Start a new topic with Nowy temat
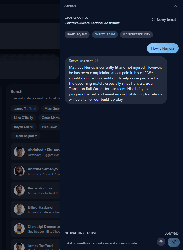 point(164,20)
